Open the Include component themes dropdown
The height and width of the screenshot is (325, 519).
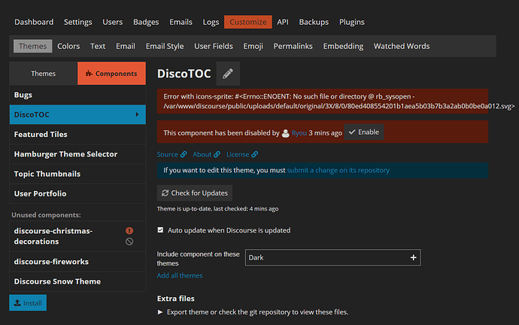pyautogui.click(x=333, y=257)
